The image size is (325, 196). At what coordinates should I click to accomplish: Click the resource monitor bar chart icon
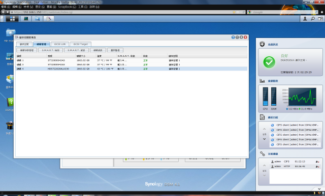[262, 81]
